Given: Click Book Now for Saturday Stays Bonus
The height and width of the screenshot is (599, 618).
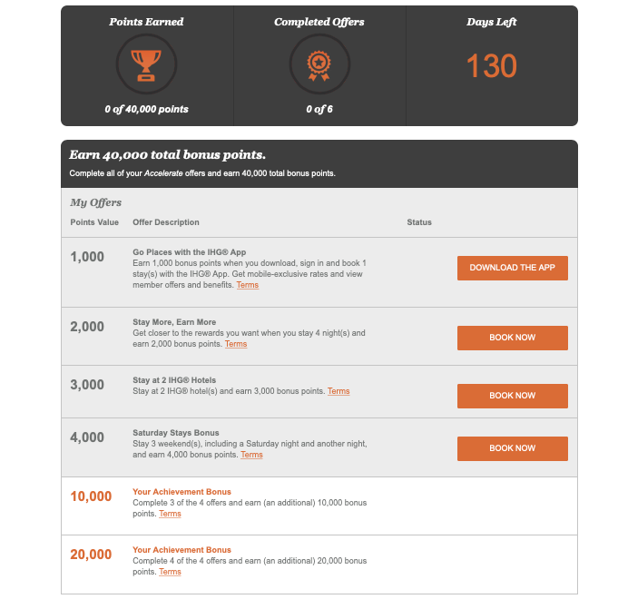Looking at the screenshot, I should click(x=512, y=448).
